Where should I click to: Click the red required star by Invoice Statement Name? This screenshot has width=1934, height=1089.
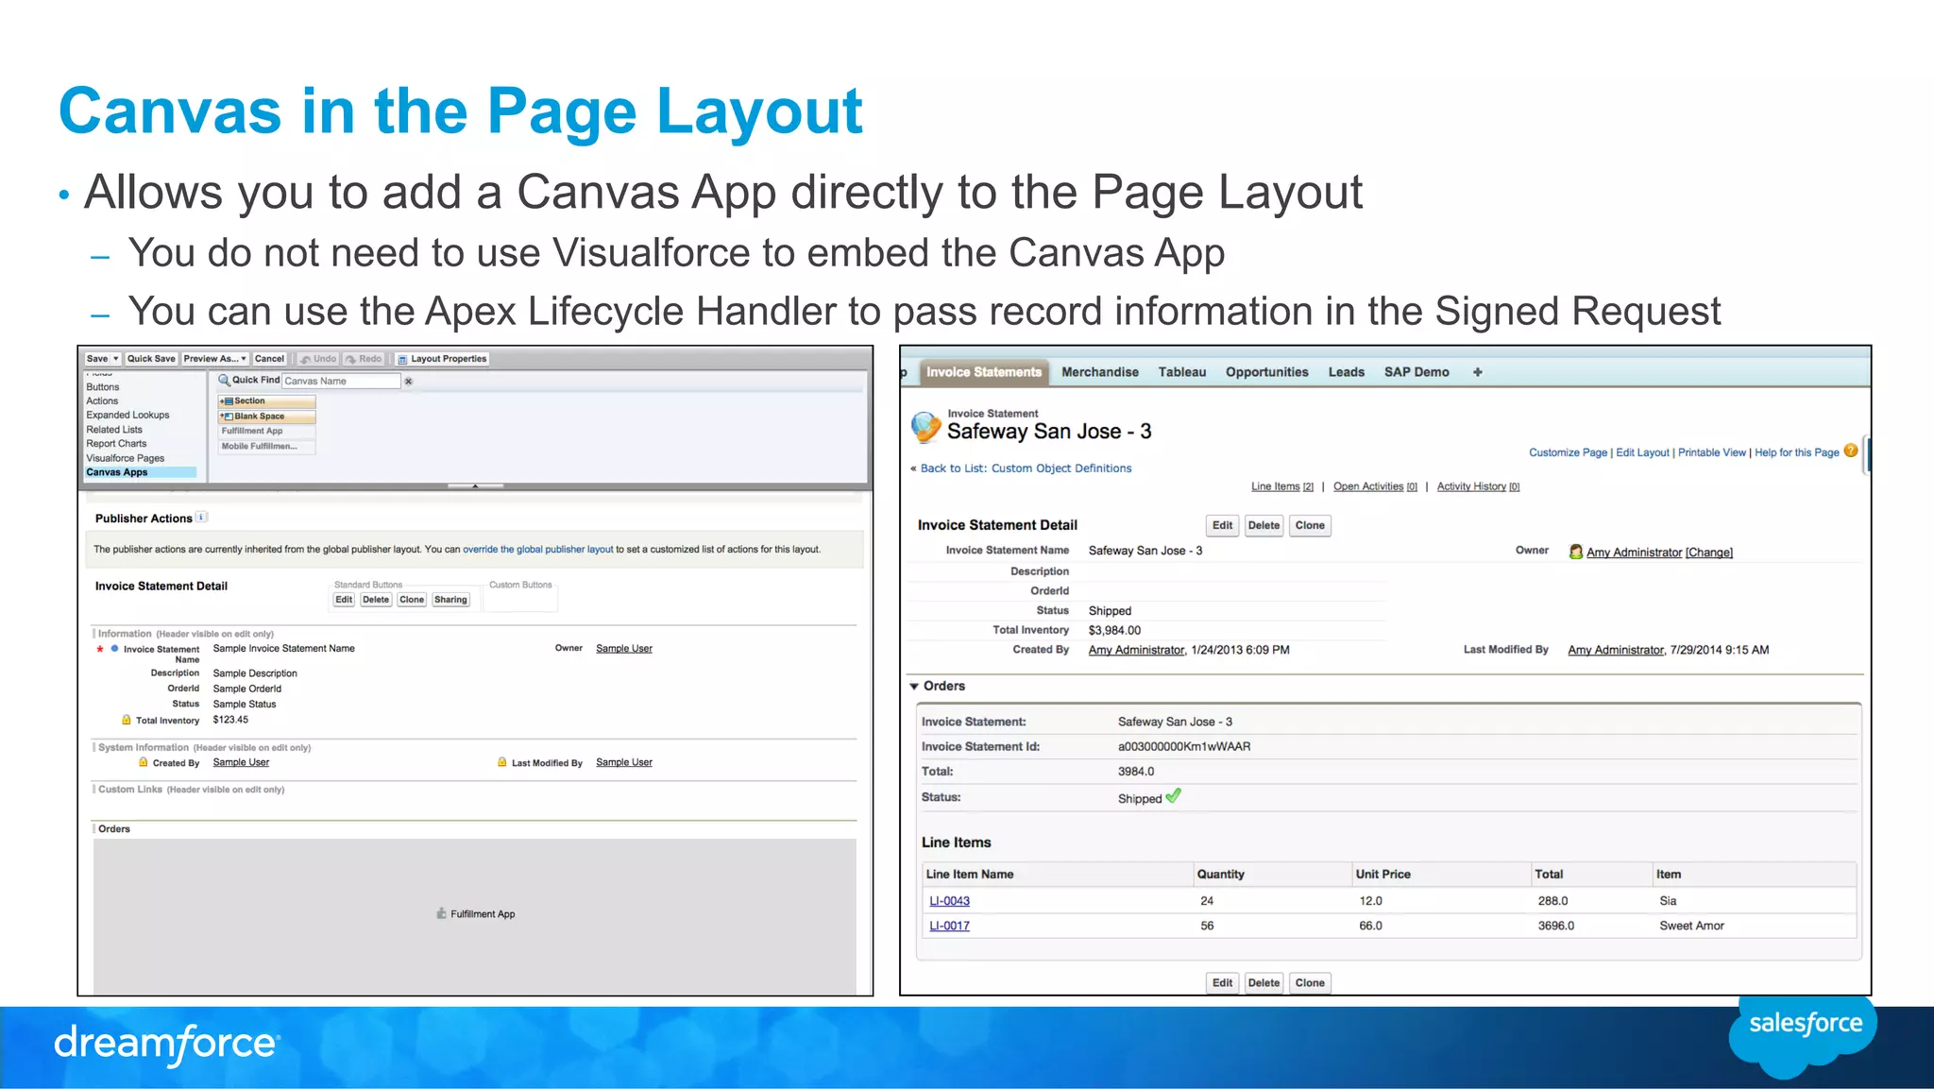pos(100,649)
